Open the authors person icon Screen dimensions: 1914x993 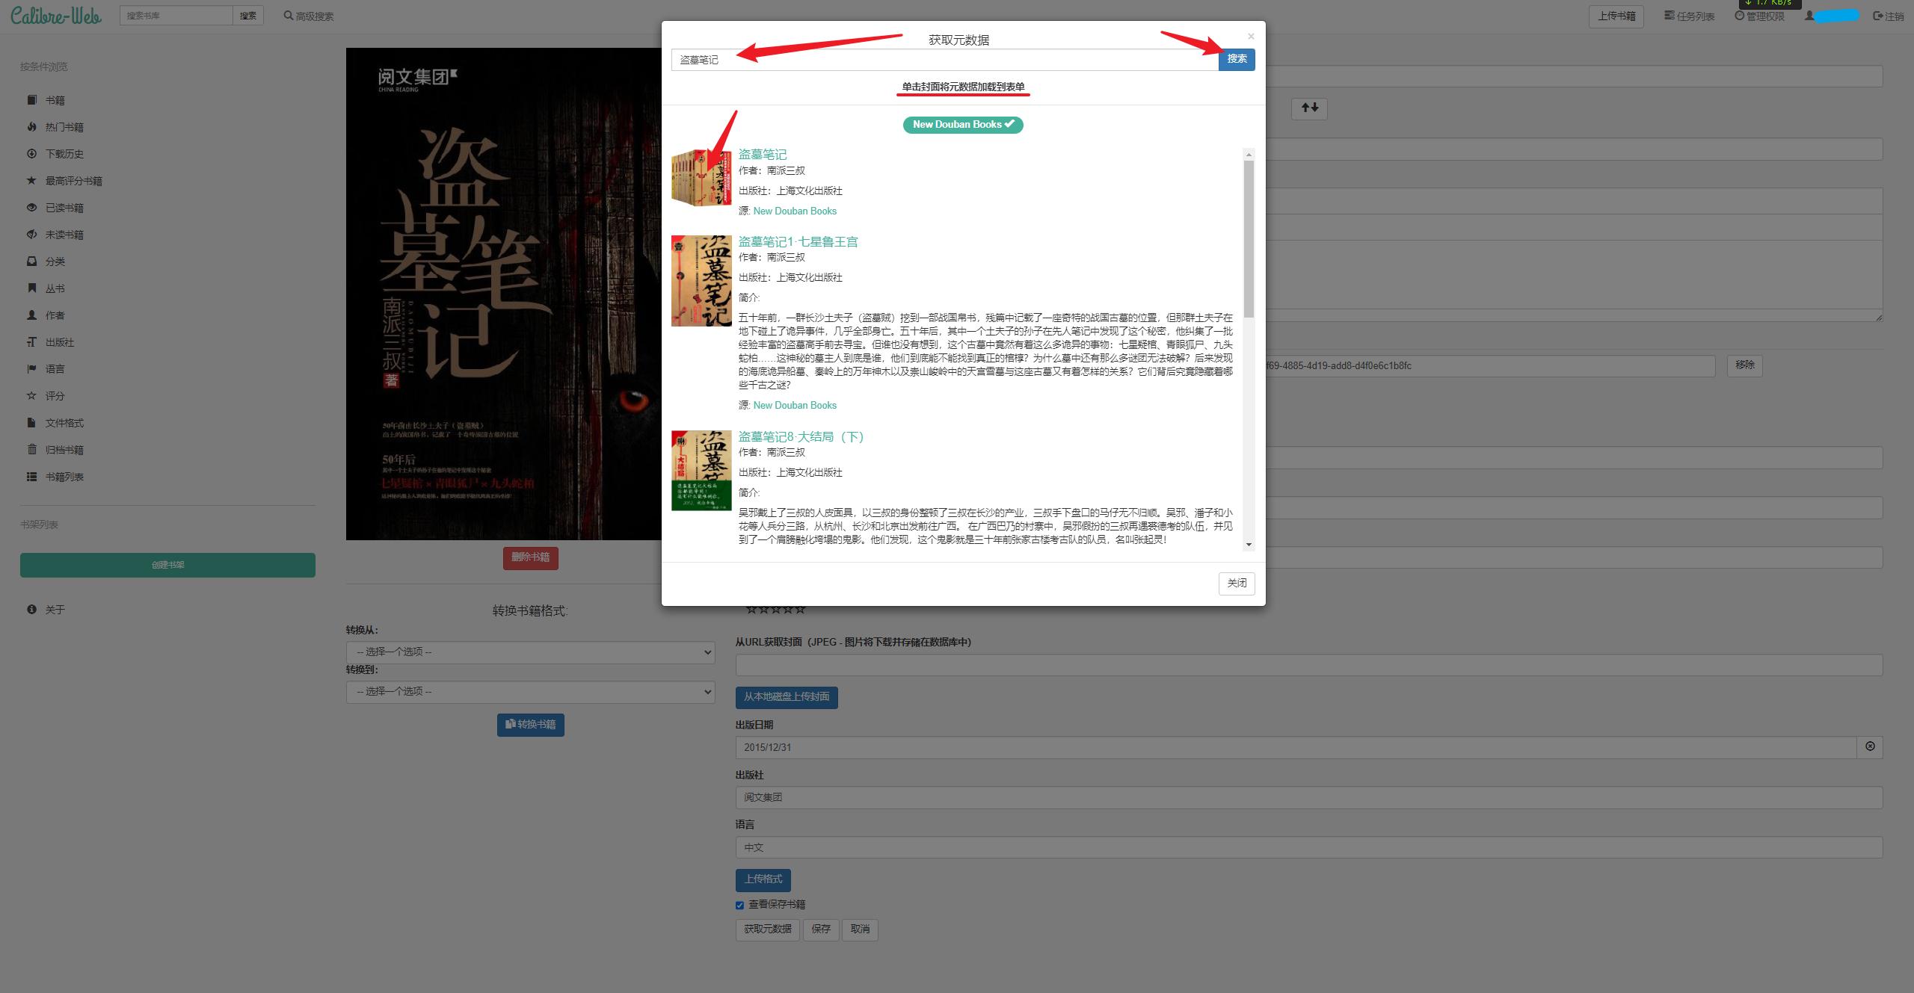pyautogui.click(x=31, y=315)
